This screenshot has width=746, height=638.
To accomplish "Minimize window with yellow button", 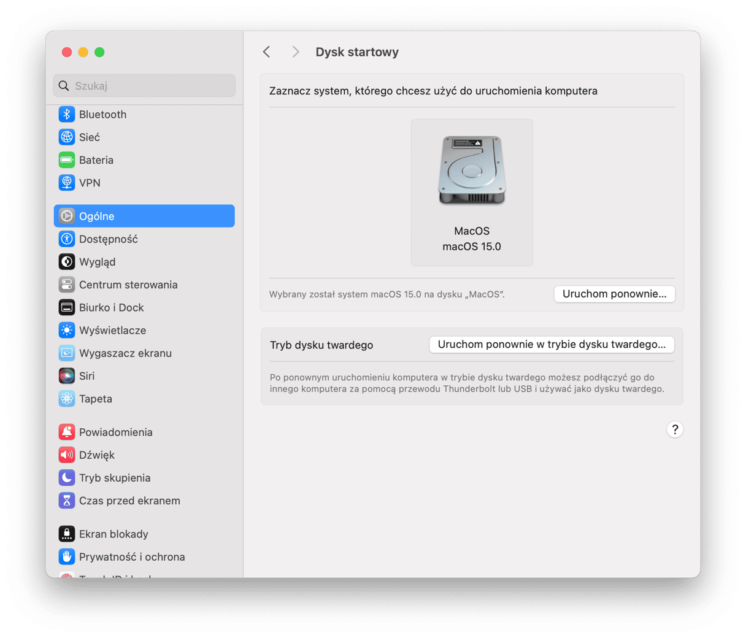I will tap(83, 52).
